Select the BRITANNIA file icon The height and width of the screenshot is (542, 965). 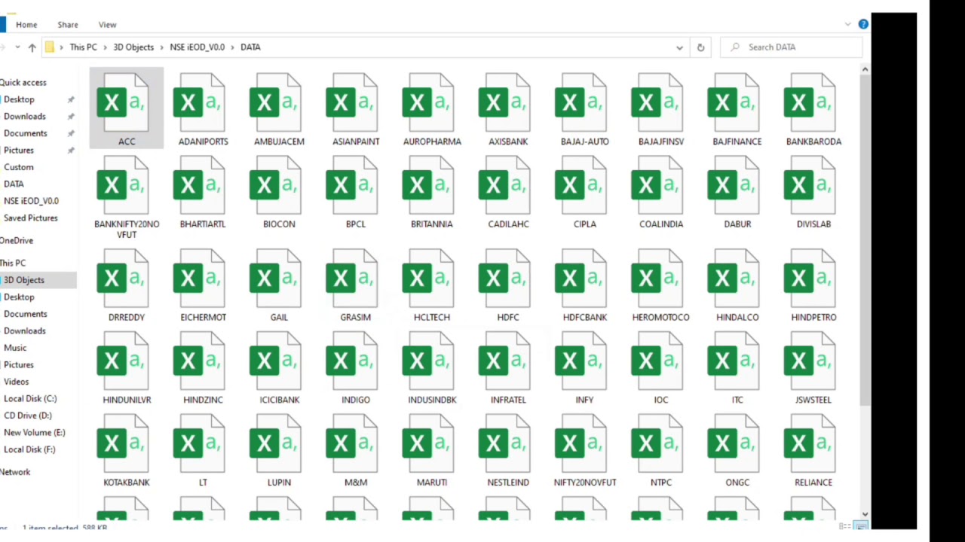(427, 185)
